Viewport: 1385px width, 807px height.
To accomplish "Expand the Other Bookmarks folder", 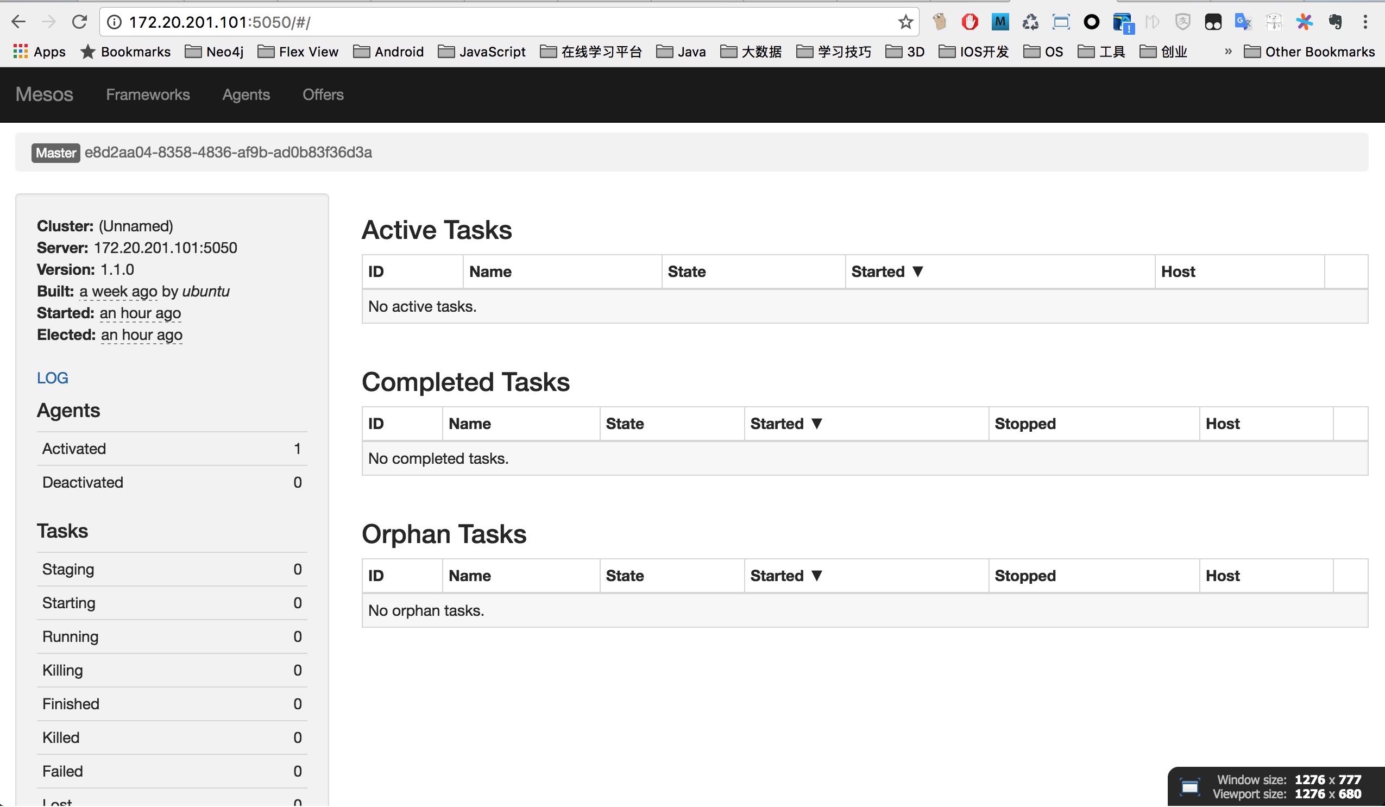I will click(1309, 52).
